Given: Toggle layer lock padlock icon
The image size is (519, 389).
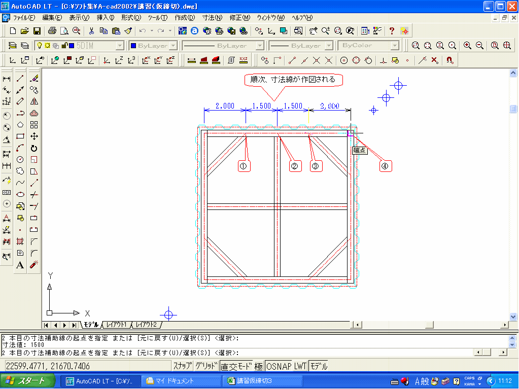Looking at the screenshot, I should pyautogui.click(x=65, y=45).
